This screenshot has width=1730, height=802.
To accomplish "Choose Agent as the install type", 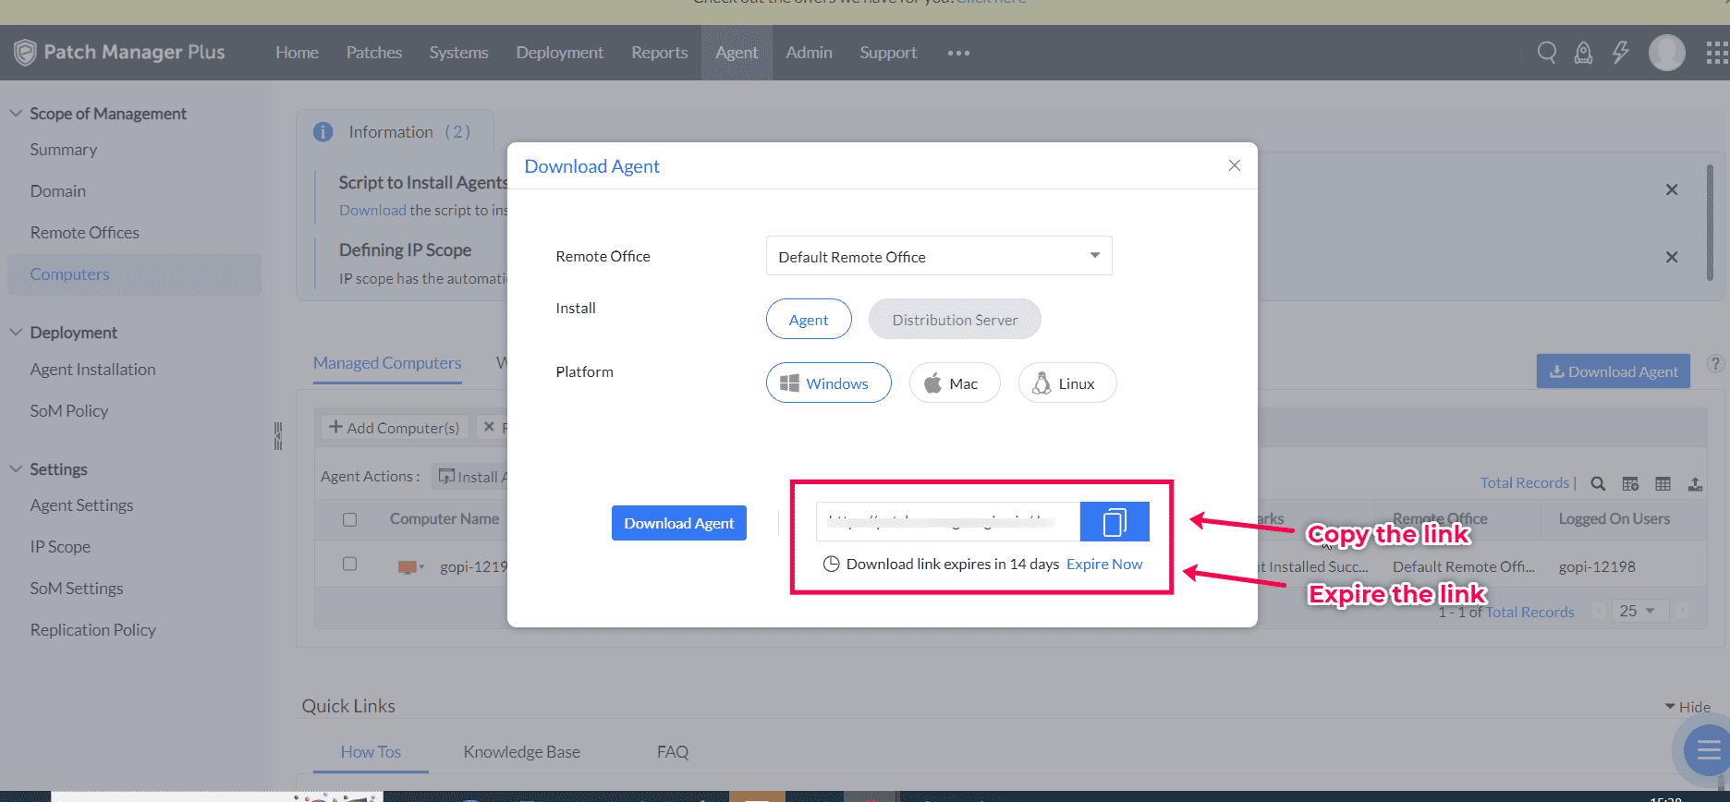I will tap(809, 319).
